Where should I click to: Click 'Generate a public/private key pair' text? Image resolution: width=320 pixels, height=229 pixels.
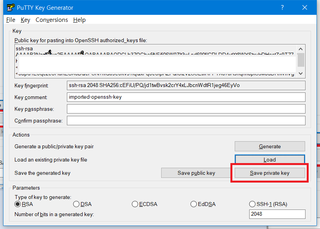click(x=54, y=147)
